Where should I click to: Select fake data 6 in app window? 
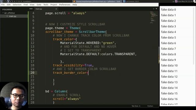tap(168, 43)
